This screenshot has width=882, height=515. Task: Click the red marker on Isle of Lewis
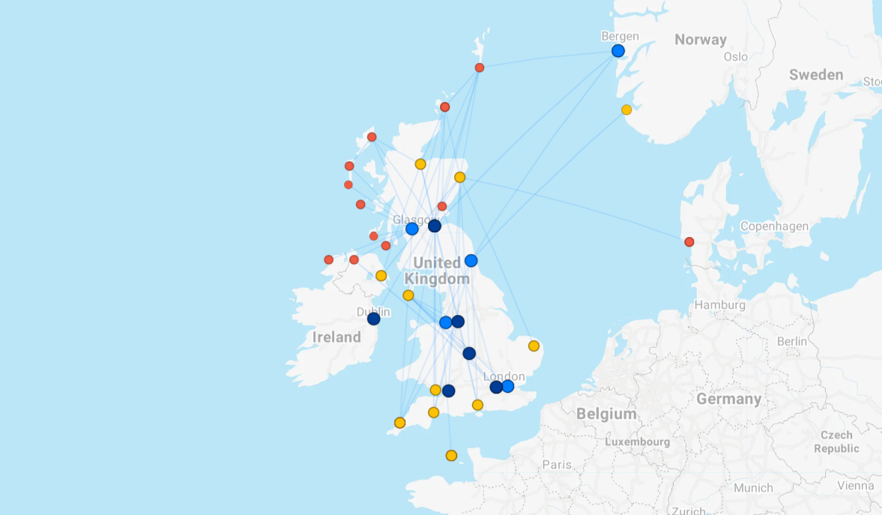tap(372, 137)
